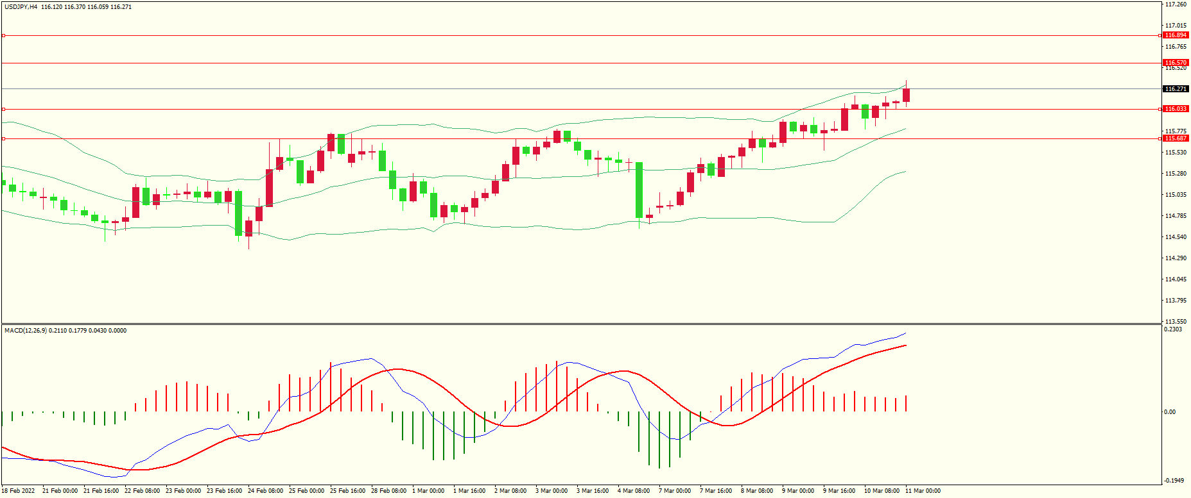Select the 4 Mar 08:00 time label

point(634,491)
